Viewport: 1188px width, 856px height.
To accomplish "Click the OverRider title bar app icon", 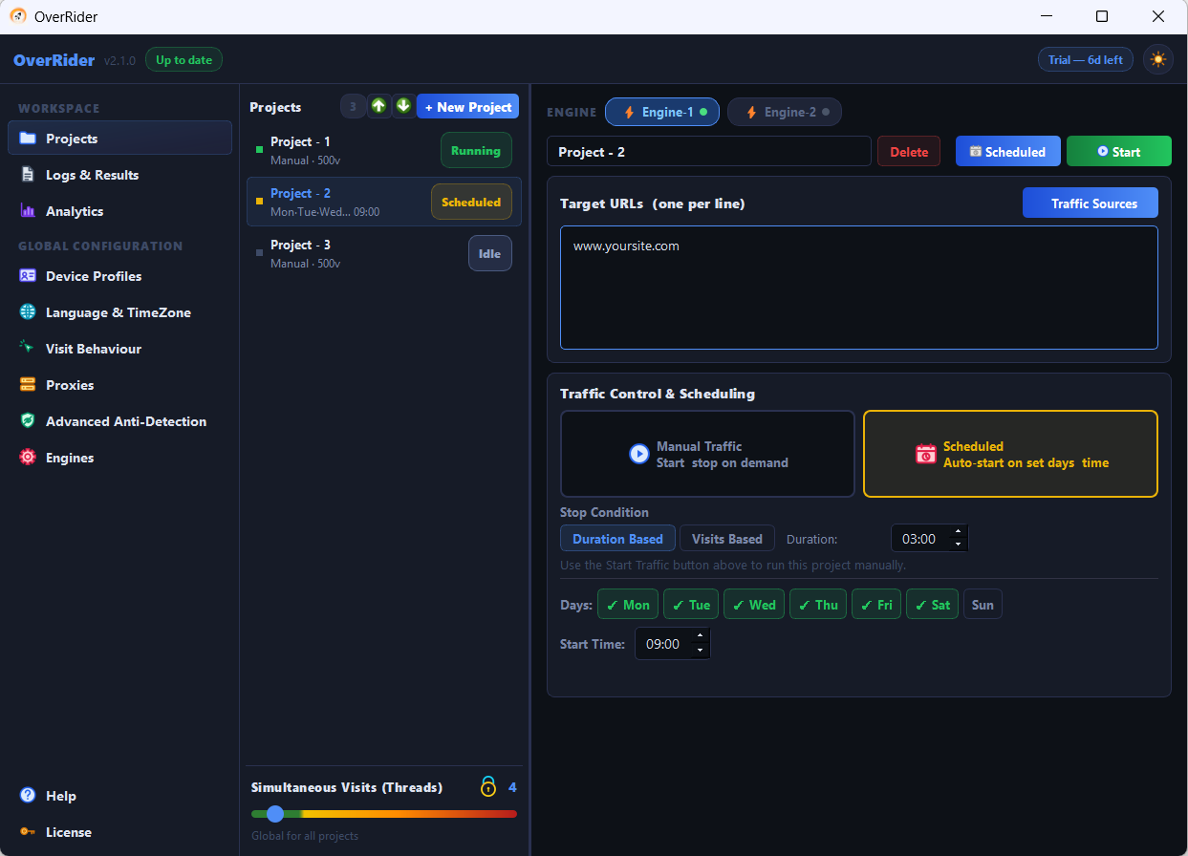I will 18,16.
